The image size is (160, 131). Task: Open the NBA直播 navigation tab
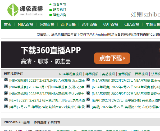26,24
